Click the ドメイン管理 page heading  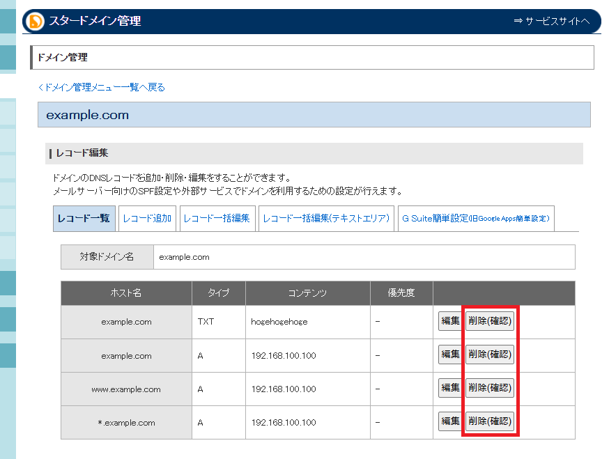pos(63,58)
